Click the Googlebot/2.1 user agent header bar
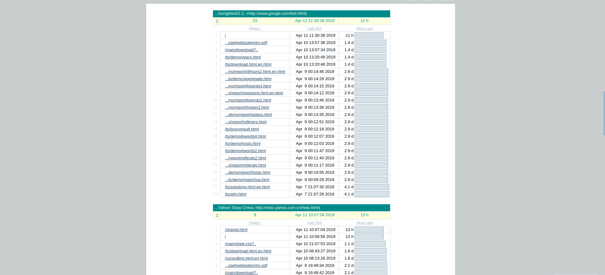 tap(301, 14)
